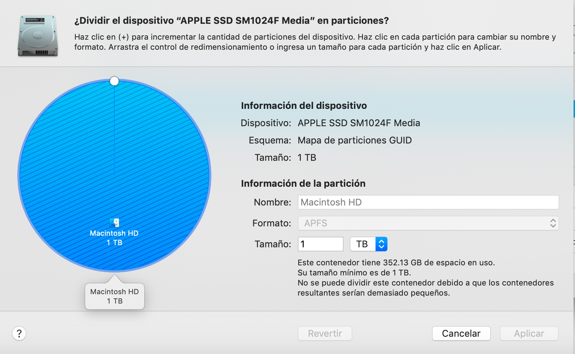Click the device size value '1 TB'
575x354 pixels.
coord(307,158)
